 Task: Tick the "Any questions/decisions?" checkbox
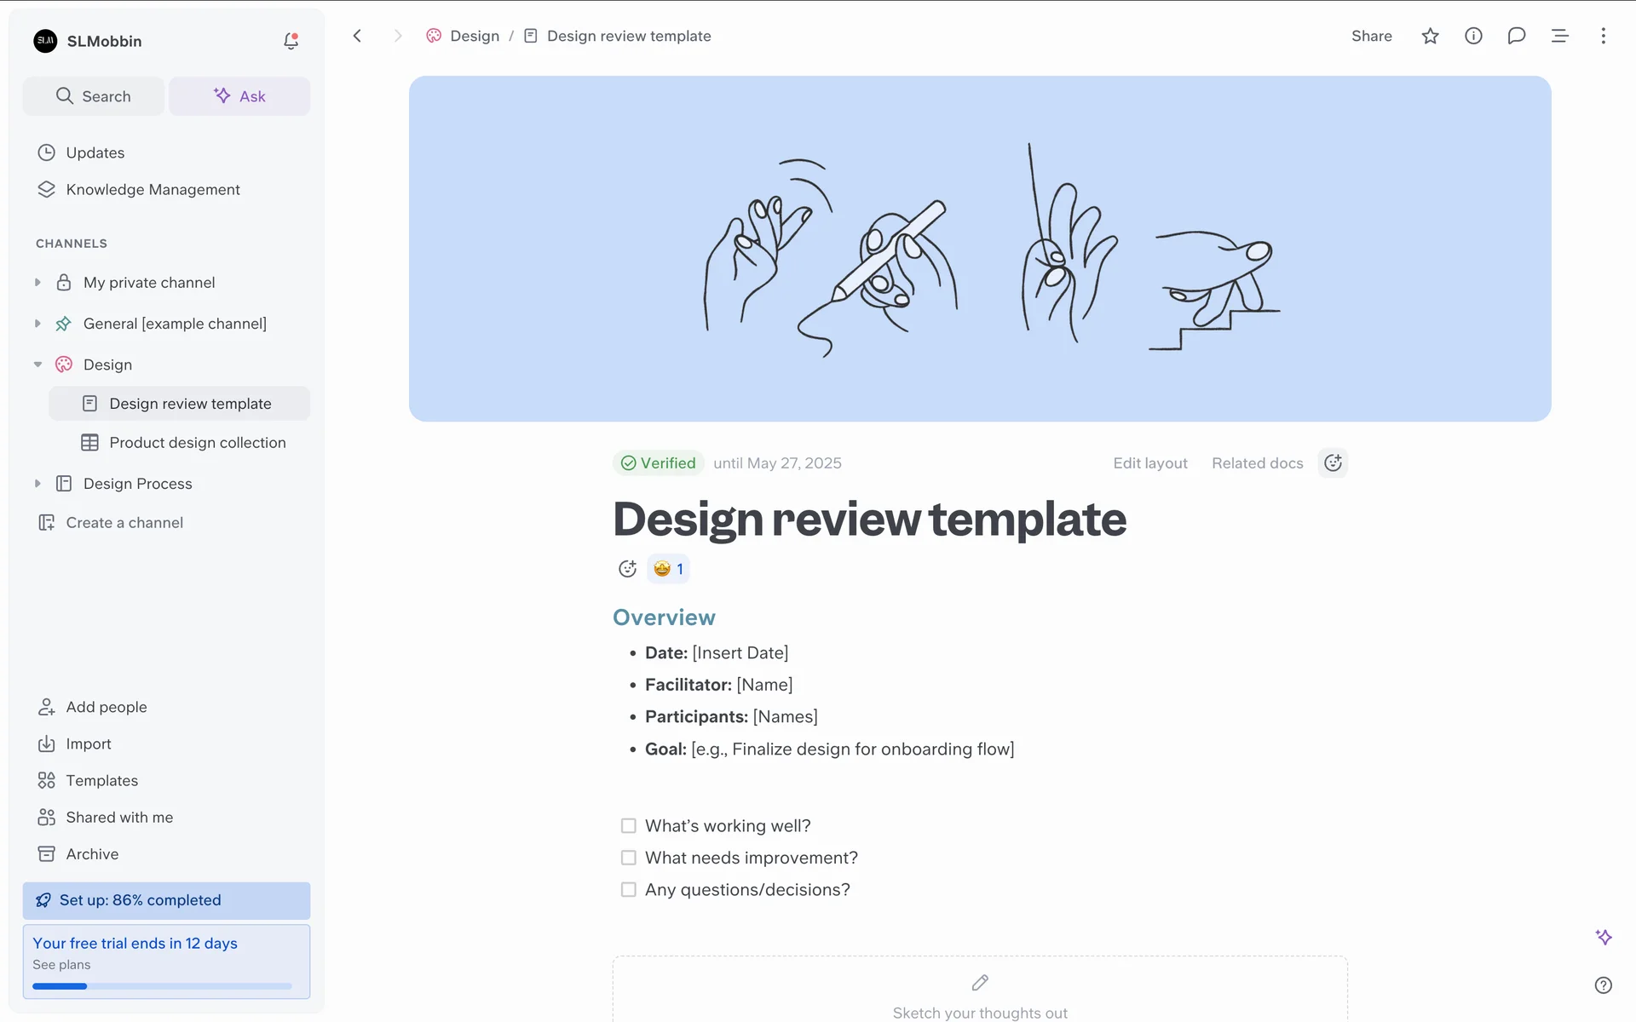(x=629, y=890)
